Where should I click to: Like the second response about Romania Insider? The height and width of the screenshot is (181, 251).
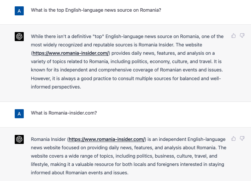(234, 139)
